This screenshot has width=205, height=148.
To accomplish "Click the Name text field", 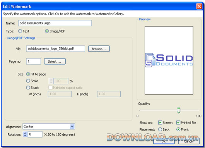I will [x=55, y=23].
